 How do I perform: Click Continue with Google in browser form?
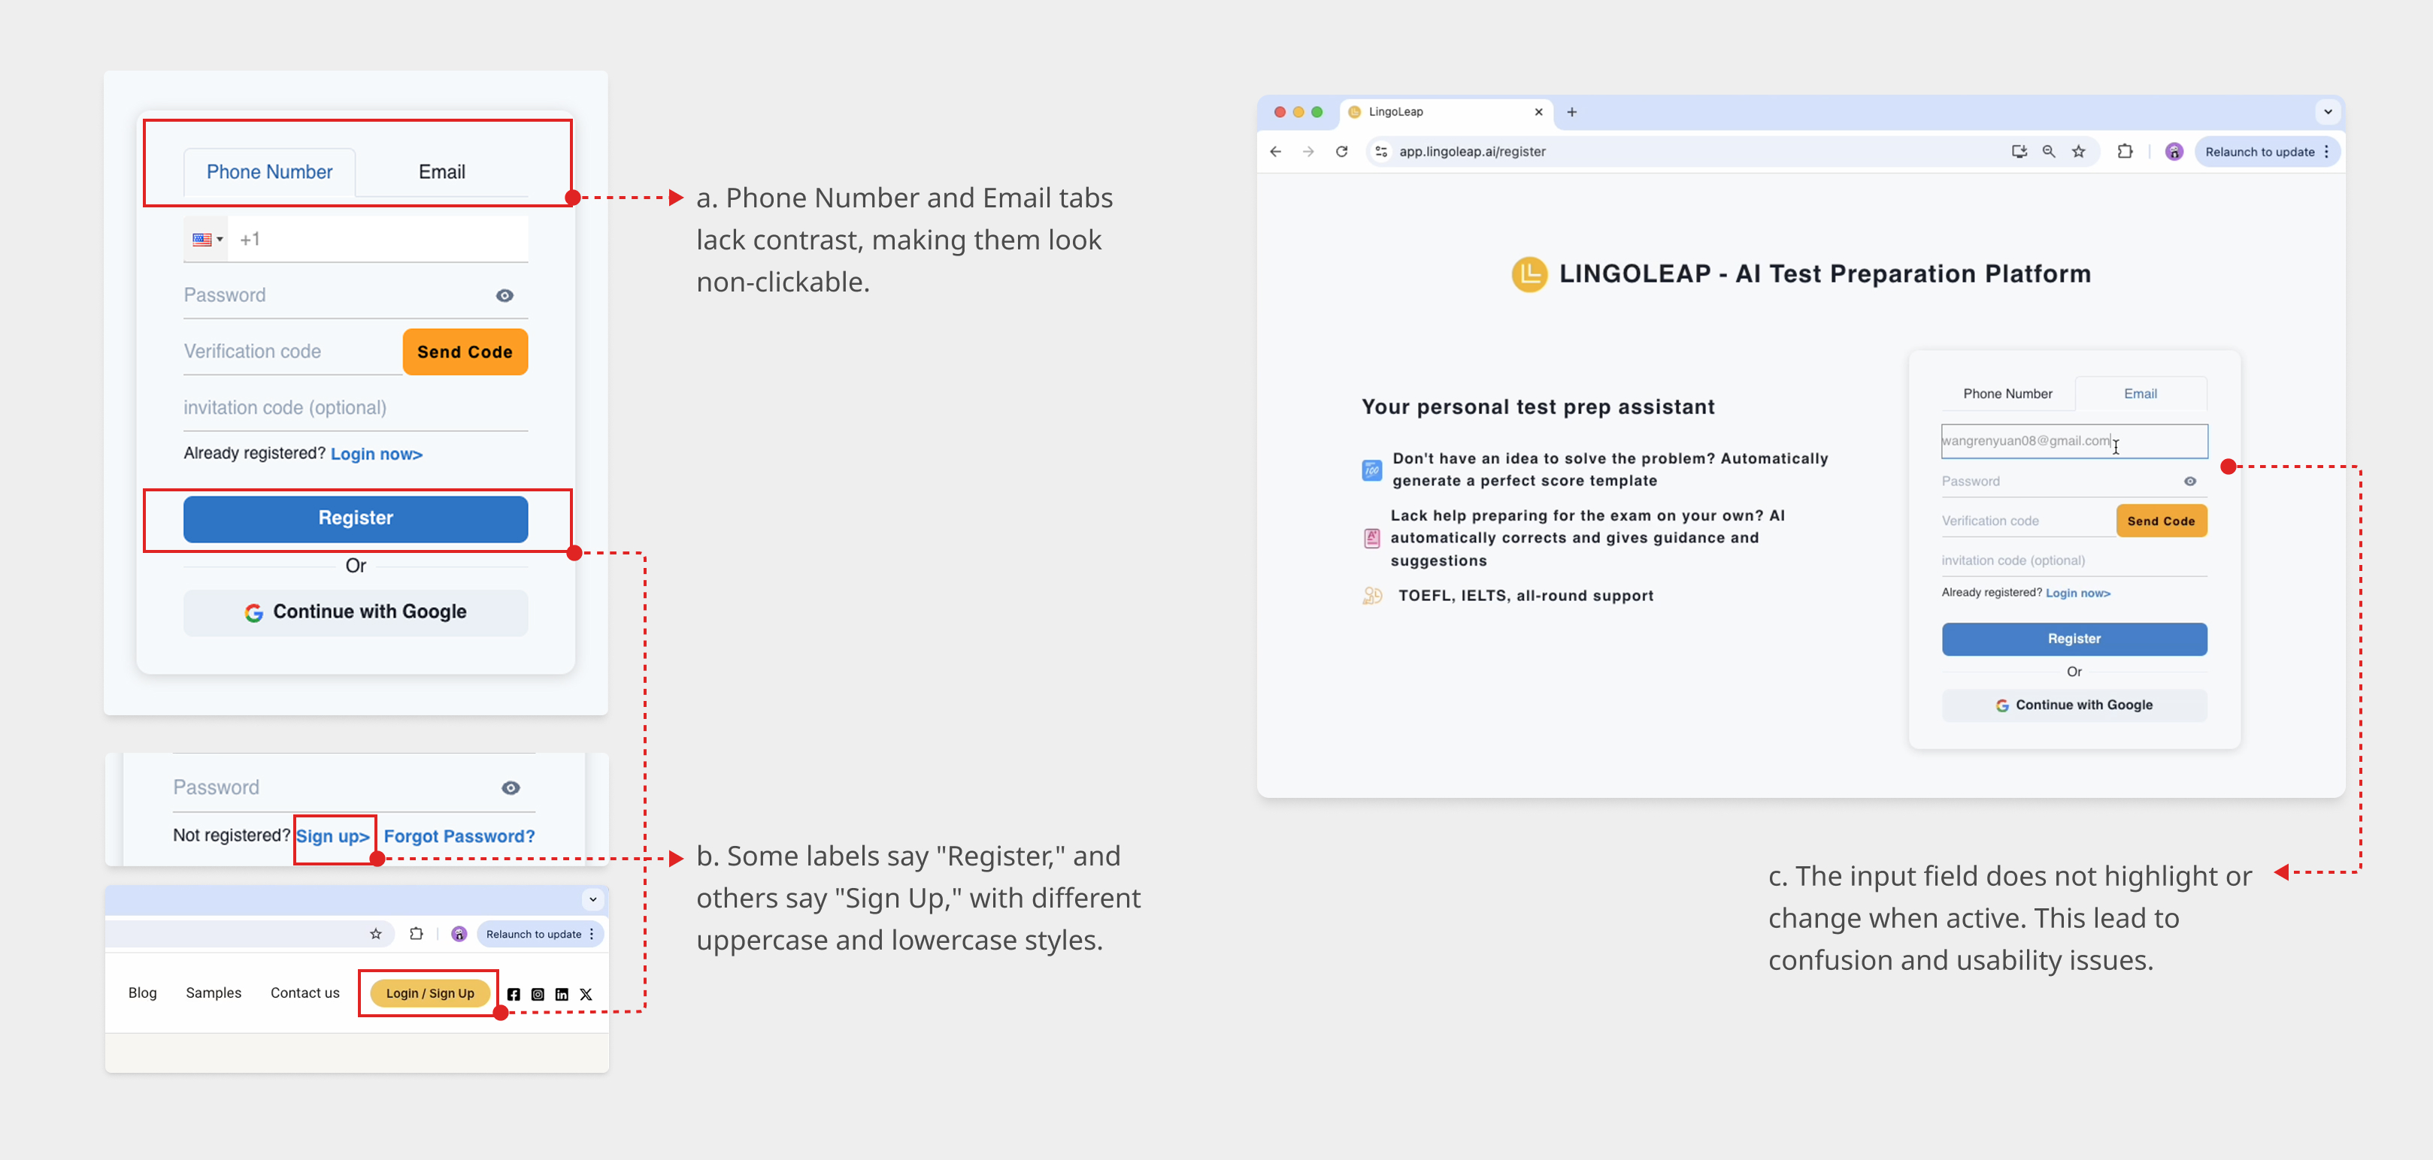coord(2074,705)
